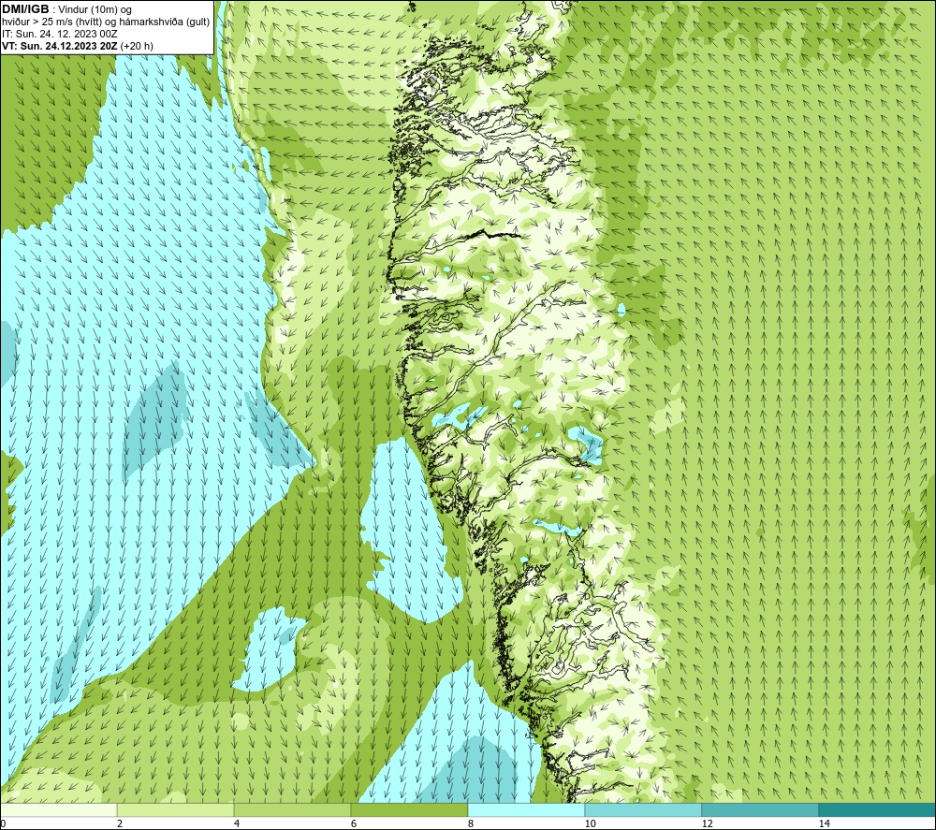Click the legend tick label '8'
The image size is (936, 830).
click(471, 823)
